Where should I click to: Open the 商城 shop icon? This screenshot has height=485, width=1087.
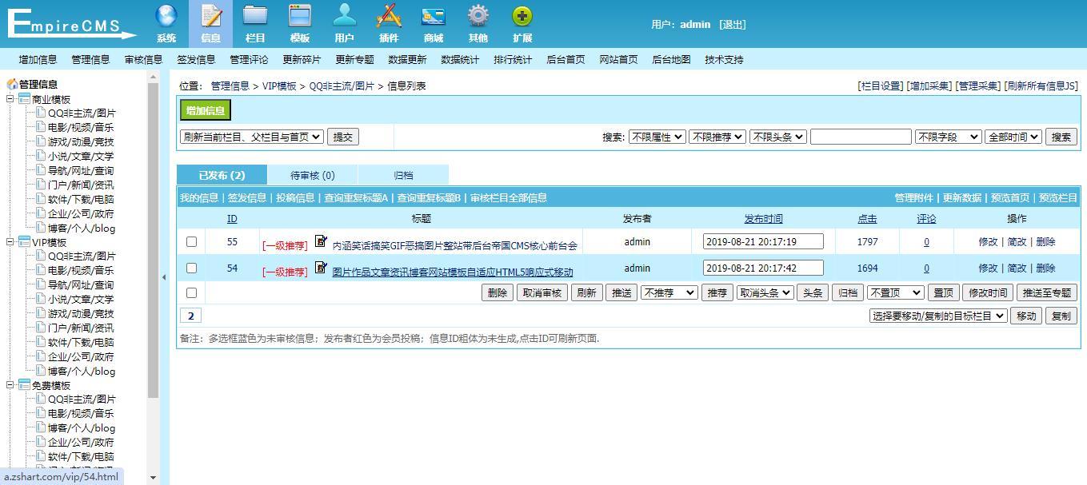[434, 23]
